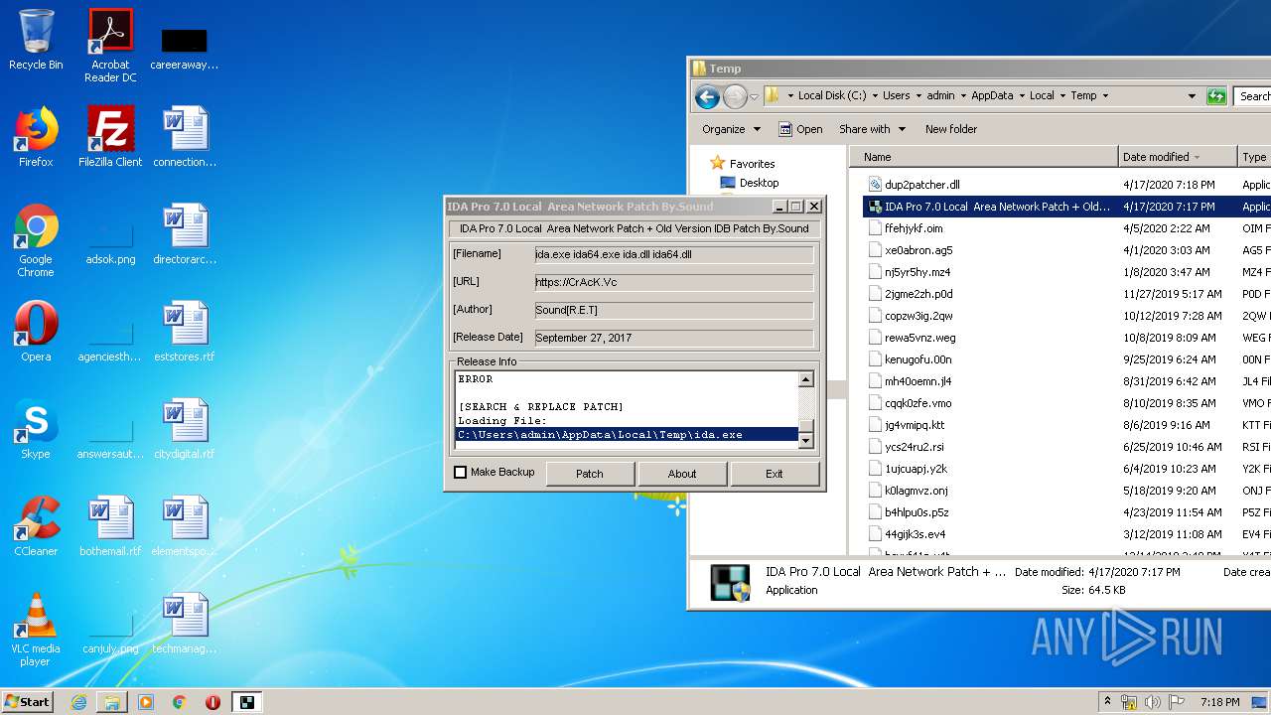Click the URL field https://CrAcK.Vc

(673, 282)
